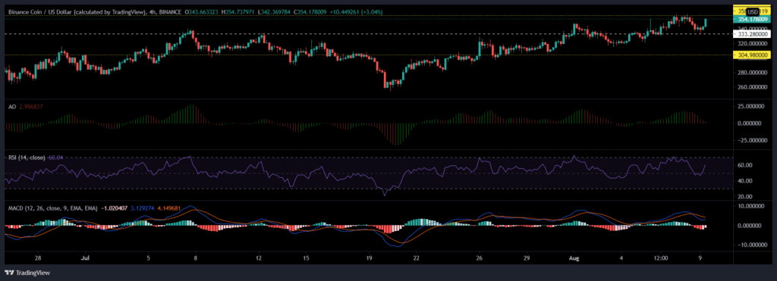Screen dimensions: 777x281
Task: Select the 333.280000 horizontal line price label
Action: click(752, 35)
